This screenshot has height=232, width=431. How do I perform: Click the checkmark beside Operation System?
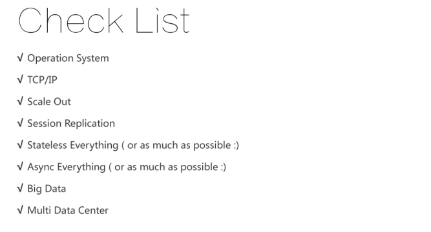[20, 57]
